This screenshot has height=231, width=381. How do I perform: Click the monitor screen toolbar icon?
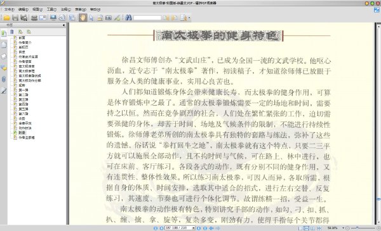click(53, 18)
